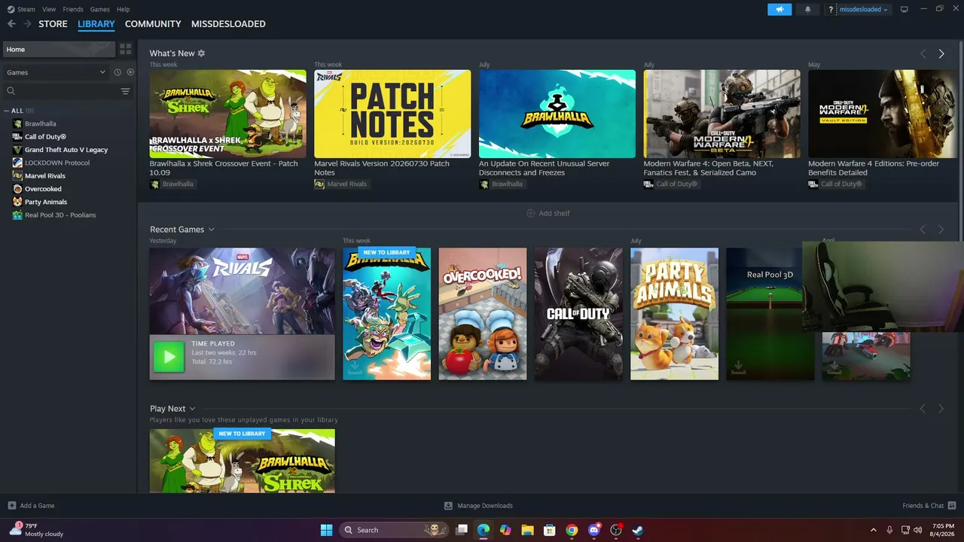Click the Windows taskbar Search box
964x542 pixels.
[x=394, y=530]
